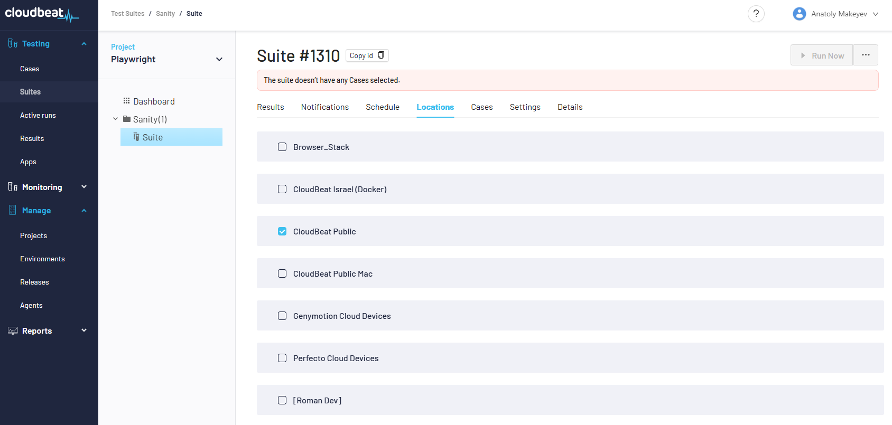The image size is (892, 425).
Task: Go to Test Suites breadcrumb
Action: (x=127, y=14)
